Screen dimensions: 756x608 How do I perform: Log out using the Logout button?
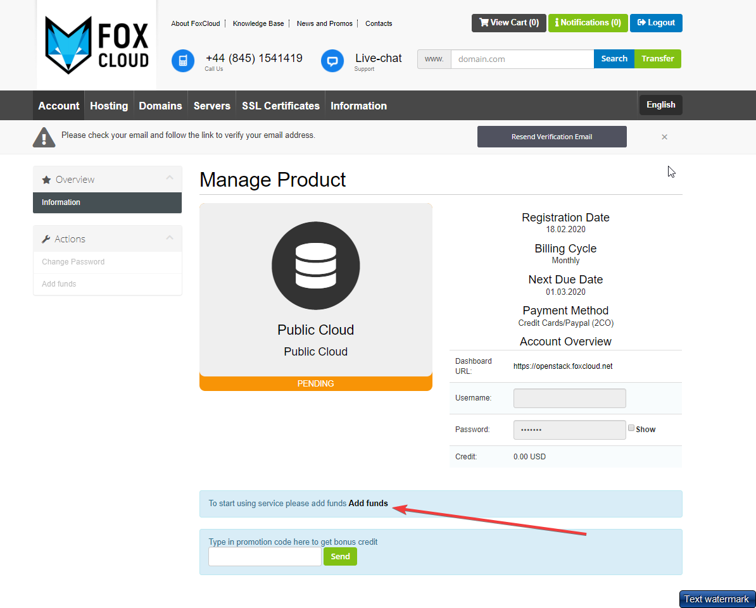coord(656,23)
